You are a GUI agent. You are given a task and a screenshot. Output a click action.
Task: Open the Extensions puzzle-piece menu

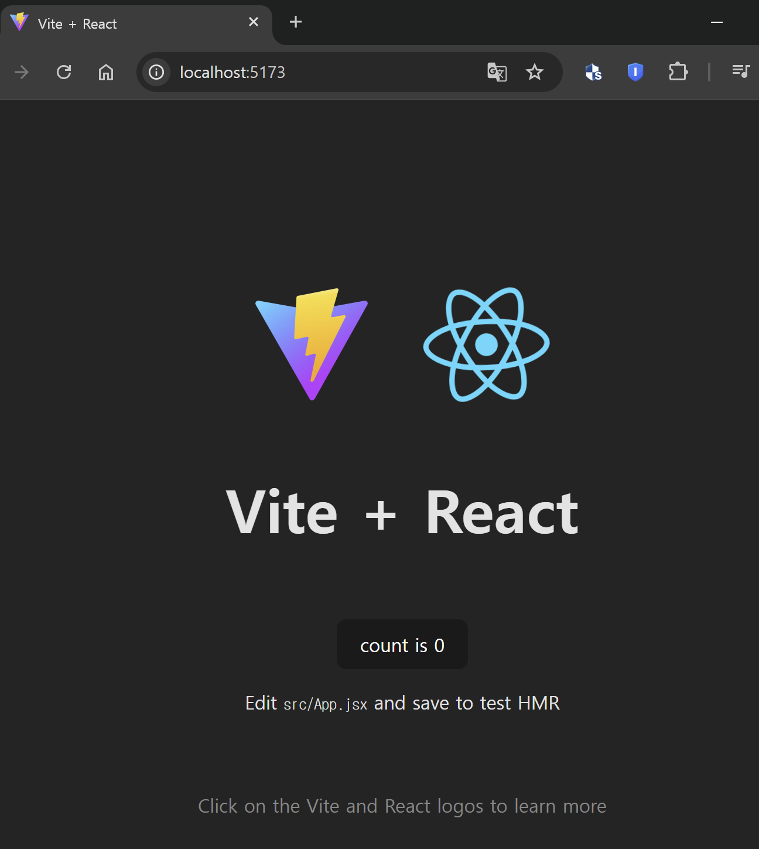click(x=678, y=72)
